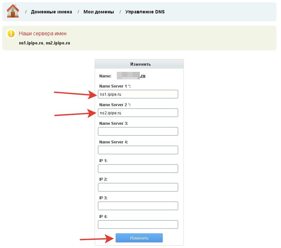The width and height of the screenshot is (281, 248).
Task: Focus the Name Server 2 input field
Action: pyautogui.click(x=138, y=113)
